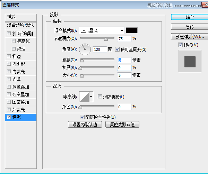Screen dimensions: 208x174
Task: Select the 渐变叠加 style row
Action: coord(21,94)
